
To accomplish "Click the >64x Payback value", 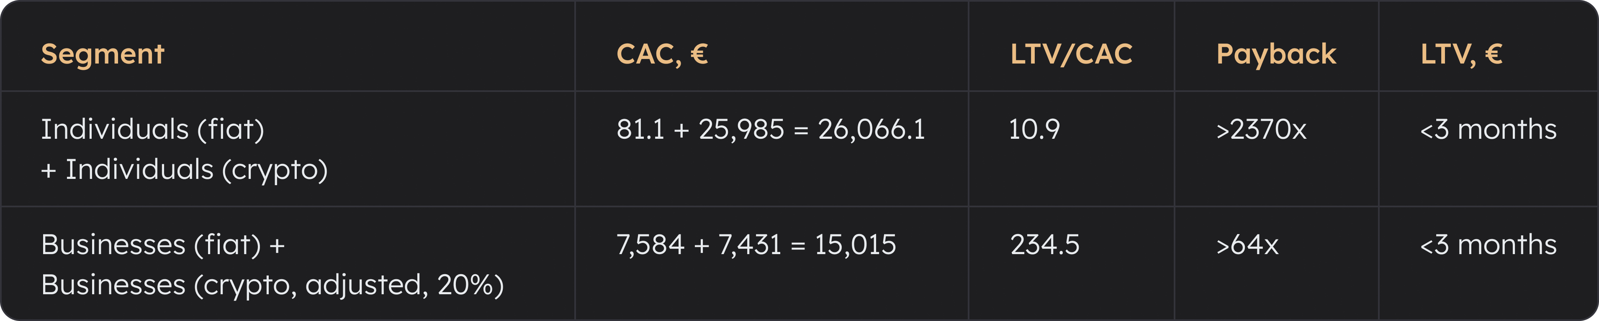I will pos(1247,245).
